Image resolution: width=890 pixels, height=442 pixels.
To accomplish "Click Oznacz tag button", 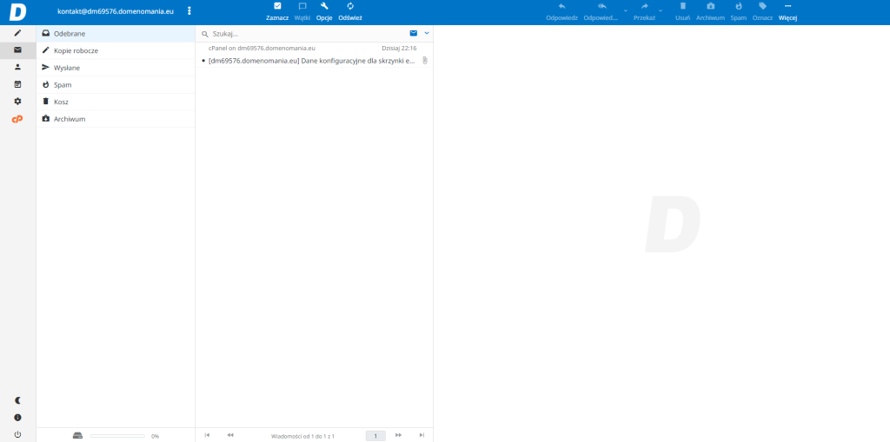I will [x=763, y=12].
